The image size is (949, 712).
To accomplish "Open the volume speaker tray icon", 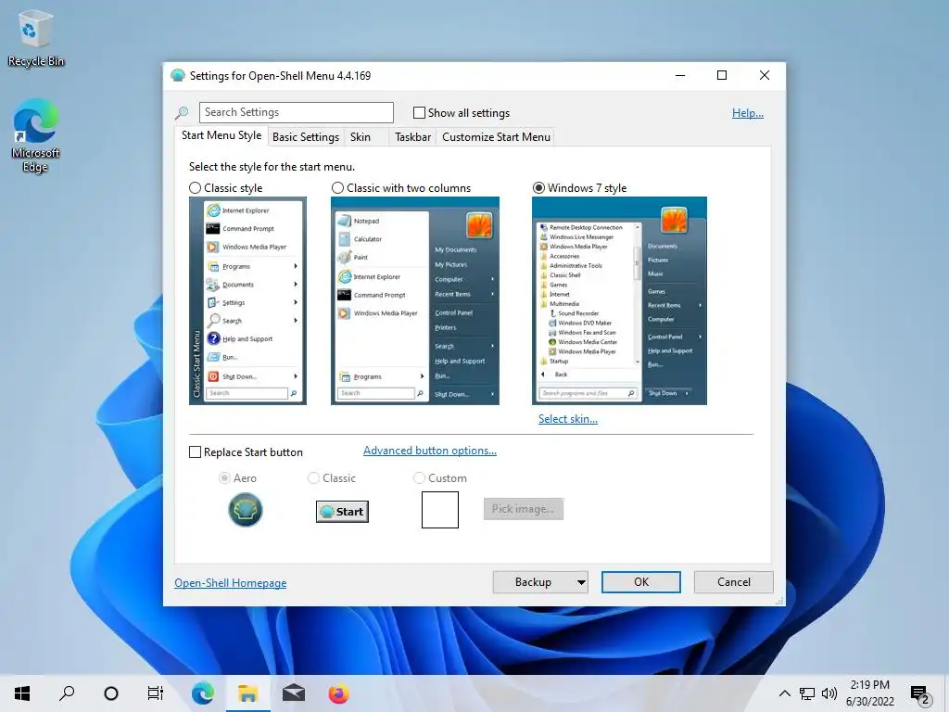I will click(x=829, y=693).
